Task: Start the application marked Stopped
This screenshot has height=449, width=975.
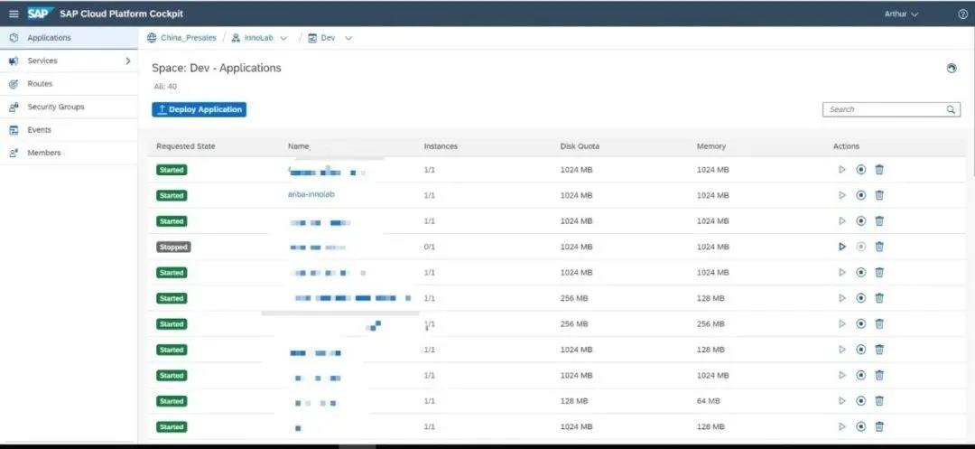Action: click(842, 247)
